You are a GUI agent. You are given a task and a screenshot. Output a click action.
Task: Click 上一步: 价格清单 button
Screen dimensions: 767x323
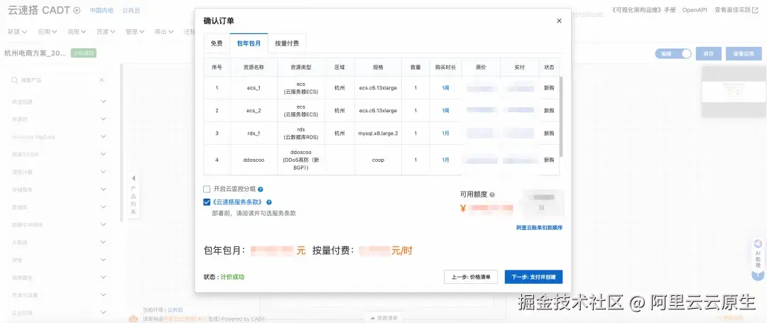(x=471, y=277)
